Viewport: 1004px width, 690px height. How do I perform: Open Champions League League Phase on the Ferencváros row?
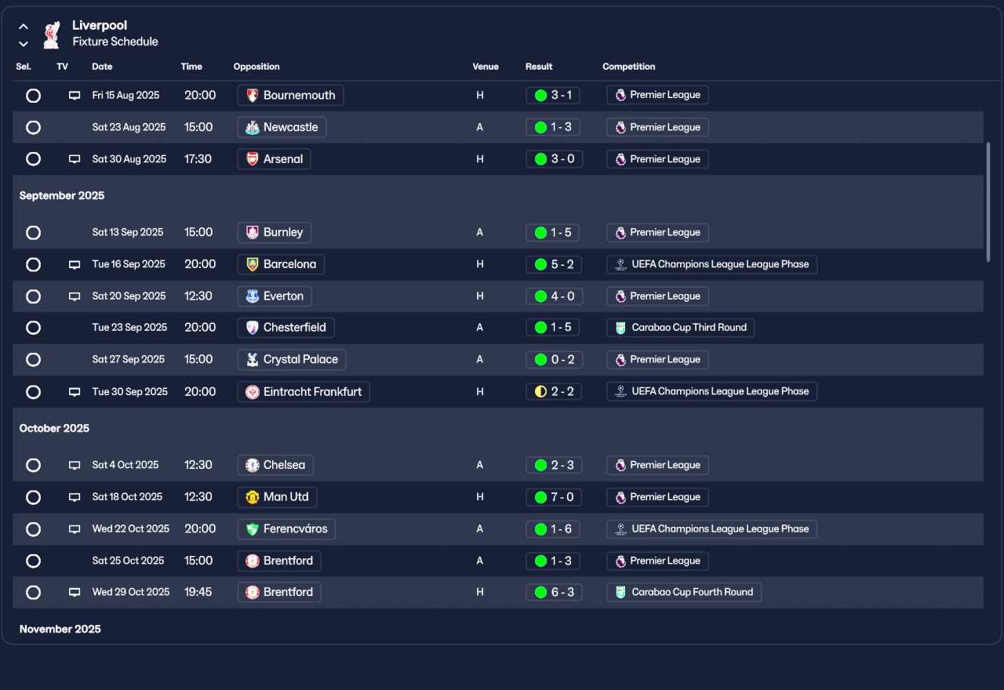712,529
